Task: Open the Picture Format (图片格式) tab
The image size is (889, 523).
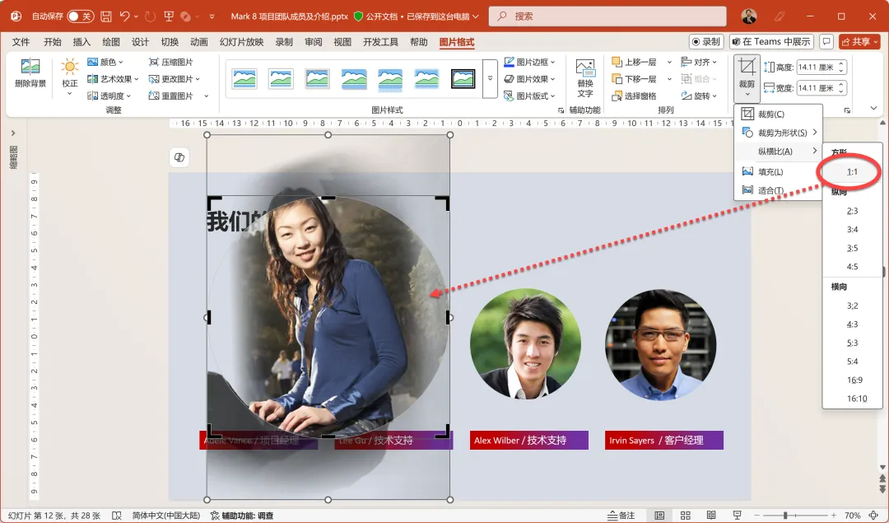Action: click(456, 42)
